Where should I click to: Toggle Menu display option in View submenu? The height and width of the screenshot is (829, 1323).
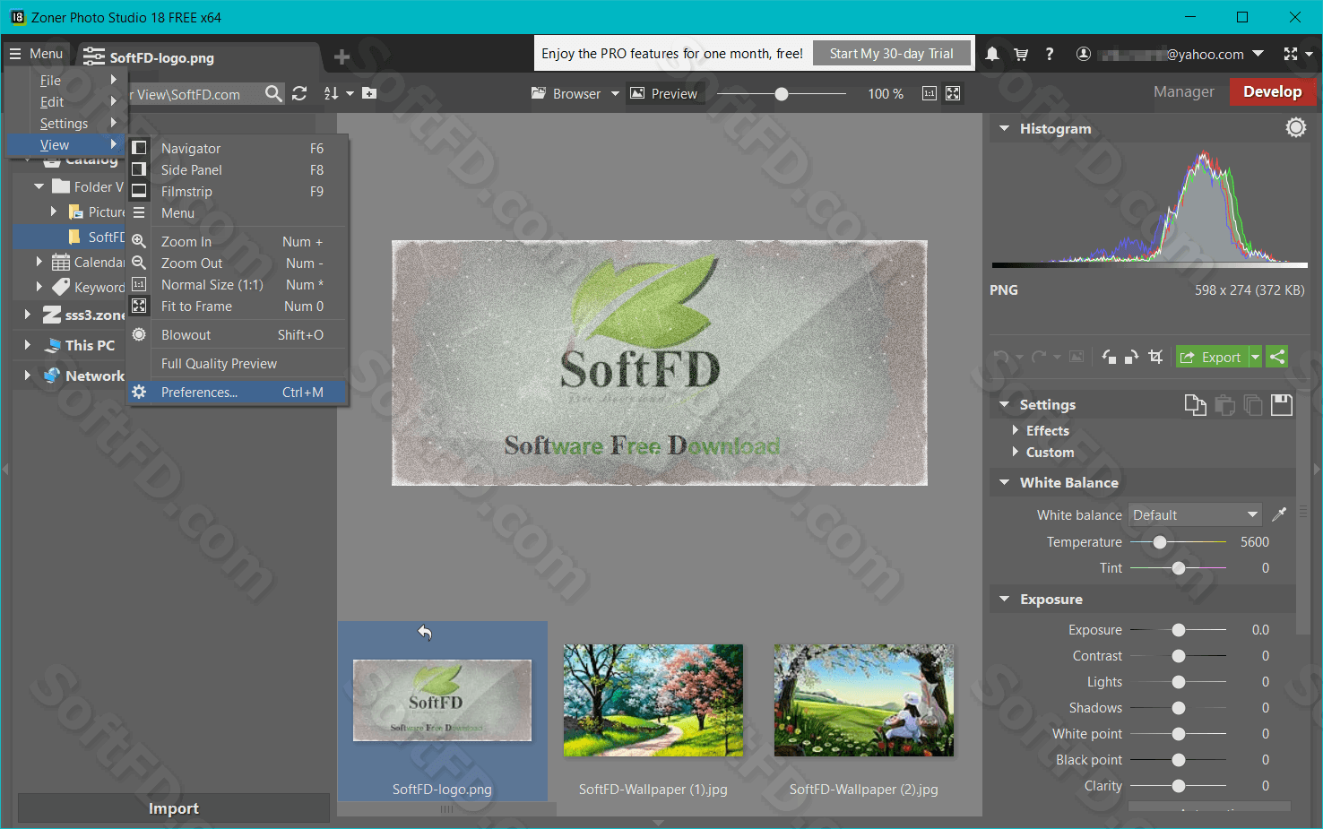(238, 213)
